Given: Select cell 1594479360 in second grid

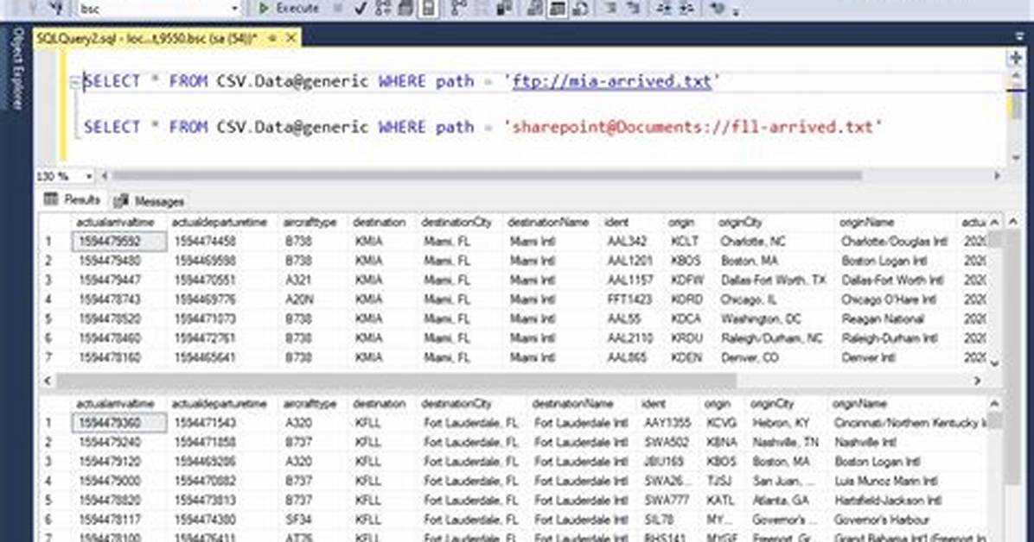Looking at the screenshot, I should (x=118, y=423).
